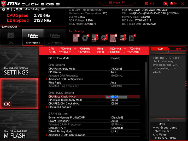Click the Adjusted DRAM Frequency 13979MHz row
The width and height of the screenshot is (188, 141).
tap(94, 125)
